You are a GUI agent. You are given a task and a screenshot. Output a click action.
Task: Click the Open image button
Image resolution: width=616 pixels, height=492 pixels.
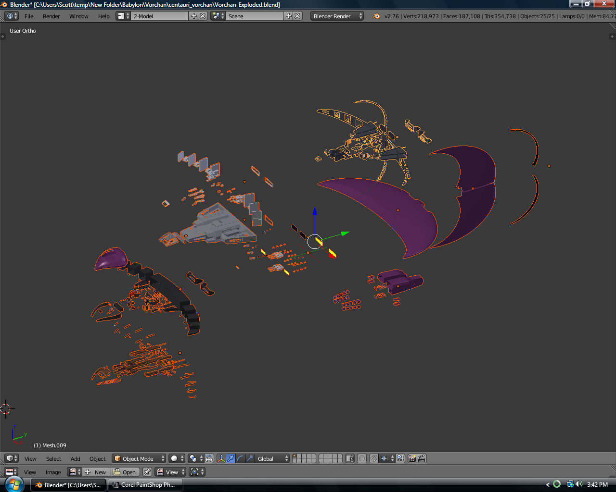pos(125,472)
